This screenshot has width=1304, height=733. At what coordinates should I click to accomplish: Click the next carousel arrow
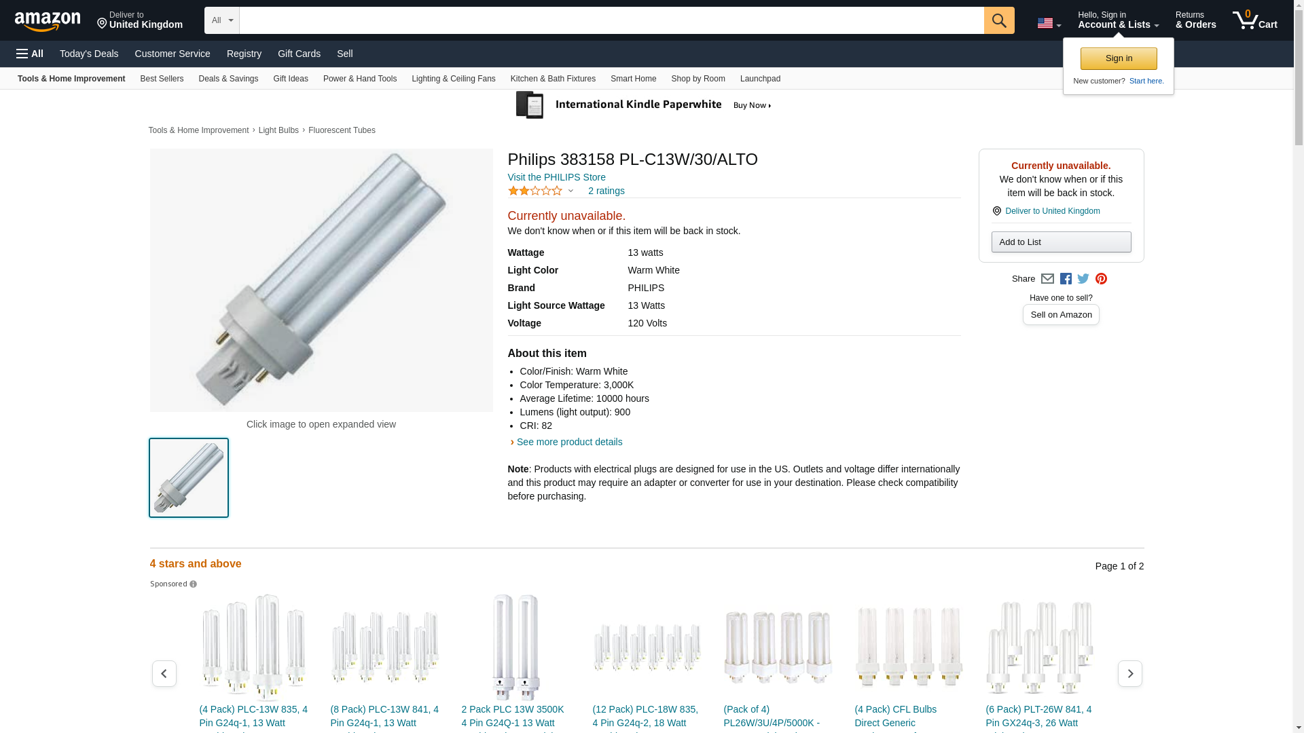click(x=1129, y=673)
